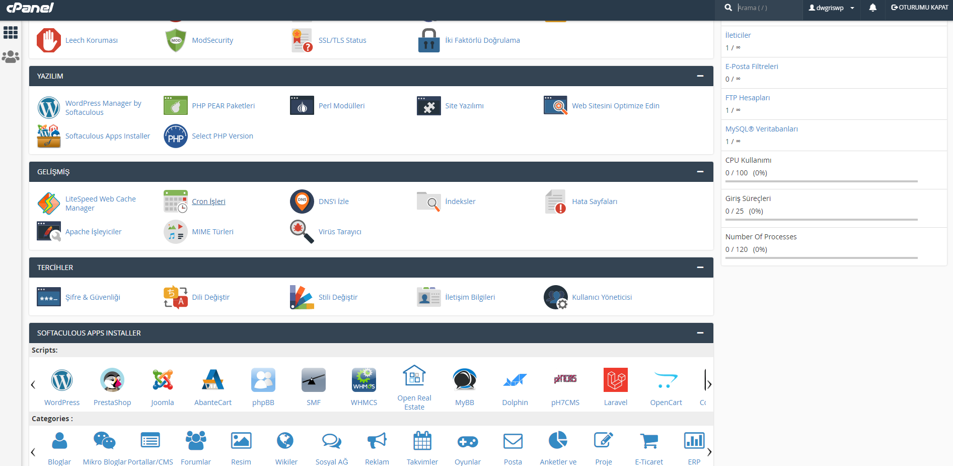Screen dimensions: 953x466
Task: Show previous scripts with left arrow
Action: pos(33,385)
